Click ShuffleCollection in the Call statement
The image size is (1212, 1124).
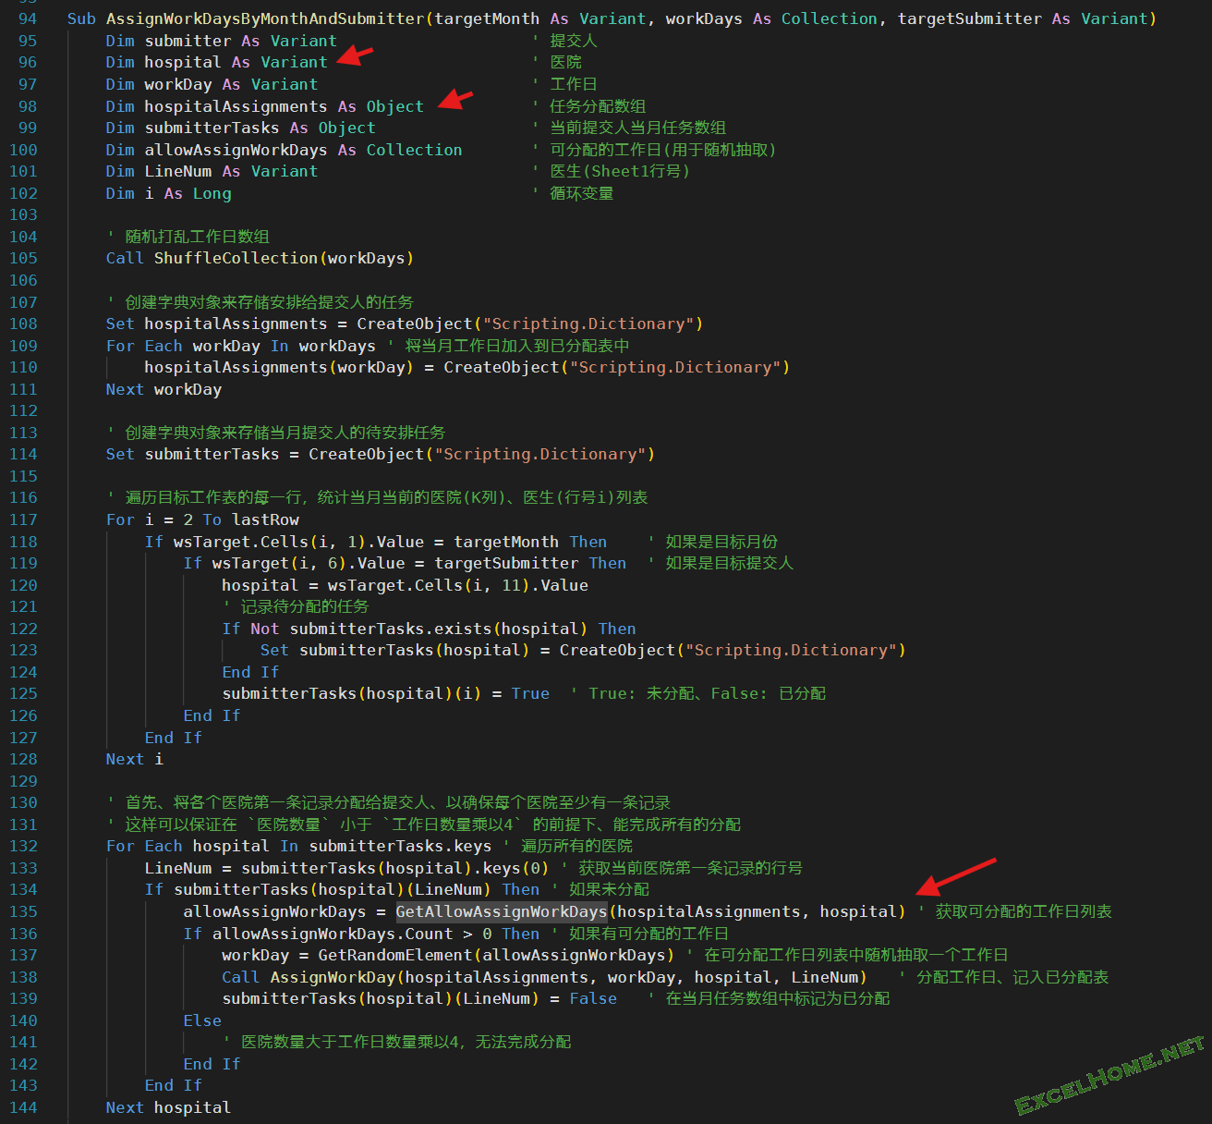236,258
